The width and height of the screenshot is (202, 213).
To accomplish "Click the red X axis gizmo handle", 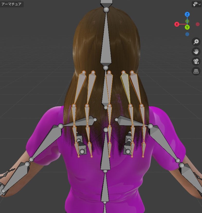I will (177, 24).
